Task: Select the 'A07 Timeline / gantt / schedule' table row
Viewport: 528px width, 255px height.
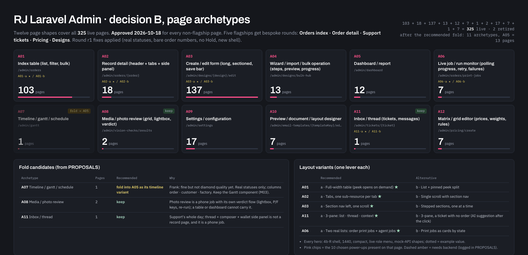Action: (151, 190)
